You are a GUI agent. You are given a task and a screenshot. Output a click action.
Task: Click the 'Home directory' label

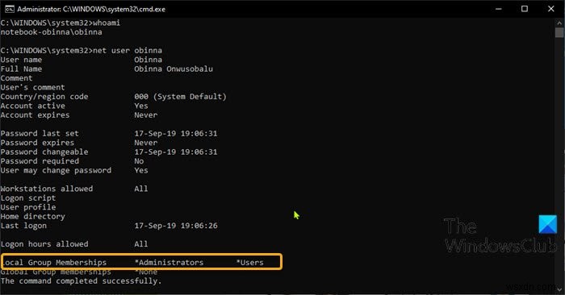[x=33, y=217]
